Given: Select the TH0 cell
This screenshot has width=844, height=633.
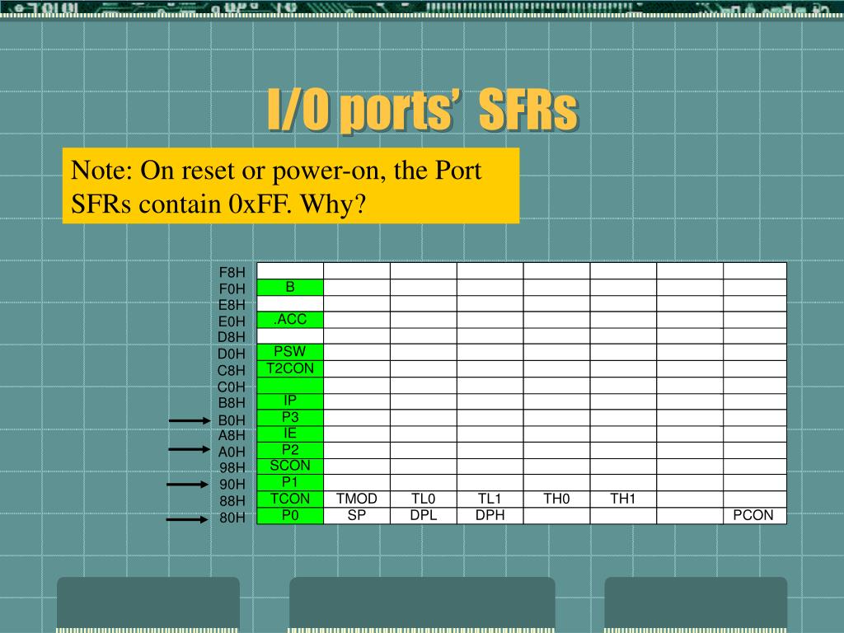Looking at the screenshot, I should (556, 499).
